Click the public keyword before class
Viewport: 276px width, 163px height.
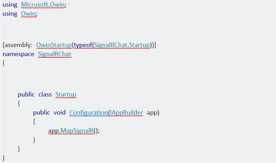[x=26, y=94]
